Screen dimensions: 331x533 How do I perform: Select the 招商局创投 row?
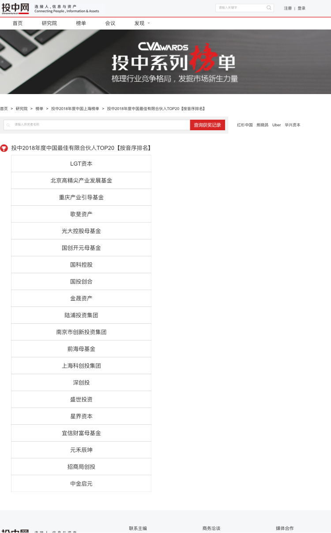pyautogui.click(x=81, y=466)
